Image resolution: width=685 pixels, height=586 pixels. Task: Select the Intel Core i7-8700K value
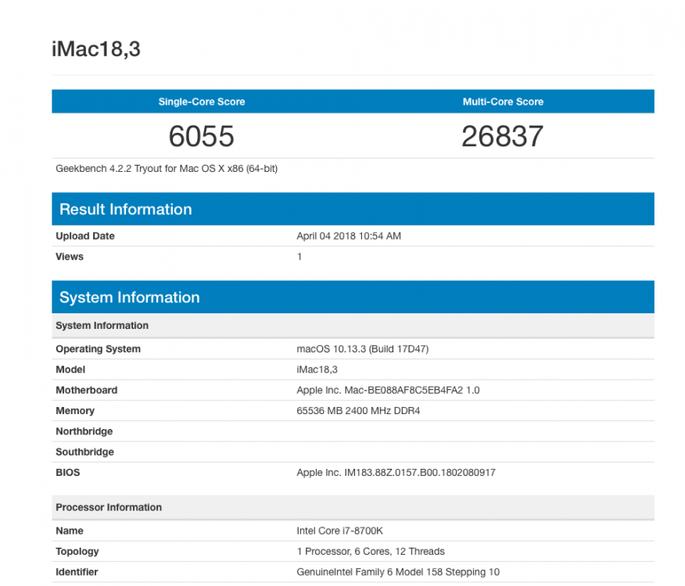point(339,531)
